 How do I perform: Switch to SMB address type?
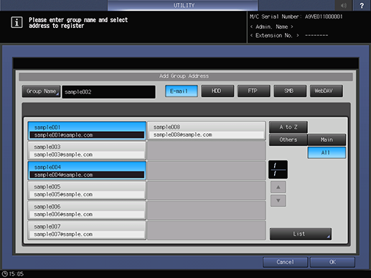click(290, 91)
